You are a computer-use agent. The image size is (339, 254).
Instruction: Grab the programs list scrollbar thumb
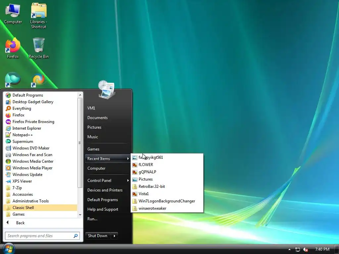pos(80,143)
